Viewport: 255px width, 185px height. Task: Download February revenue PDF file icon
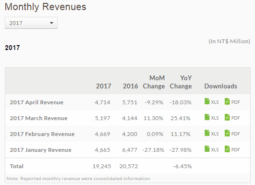227,133
